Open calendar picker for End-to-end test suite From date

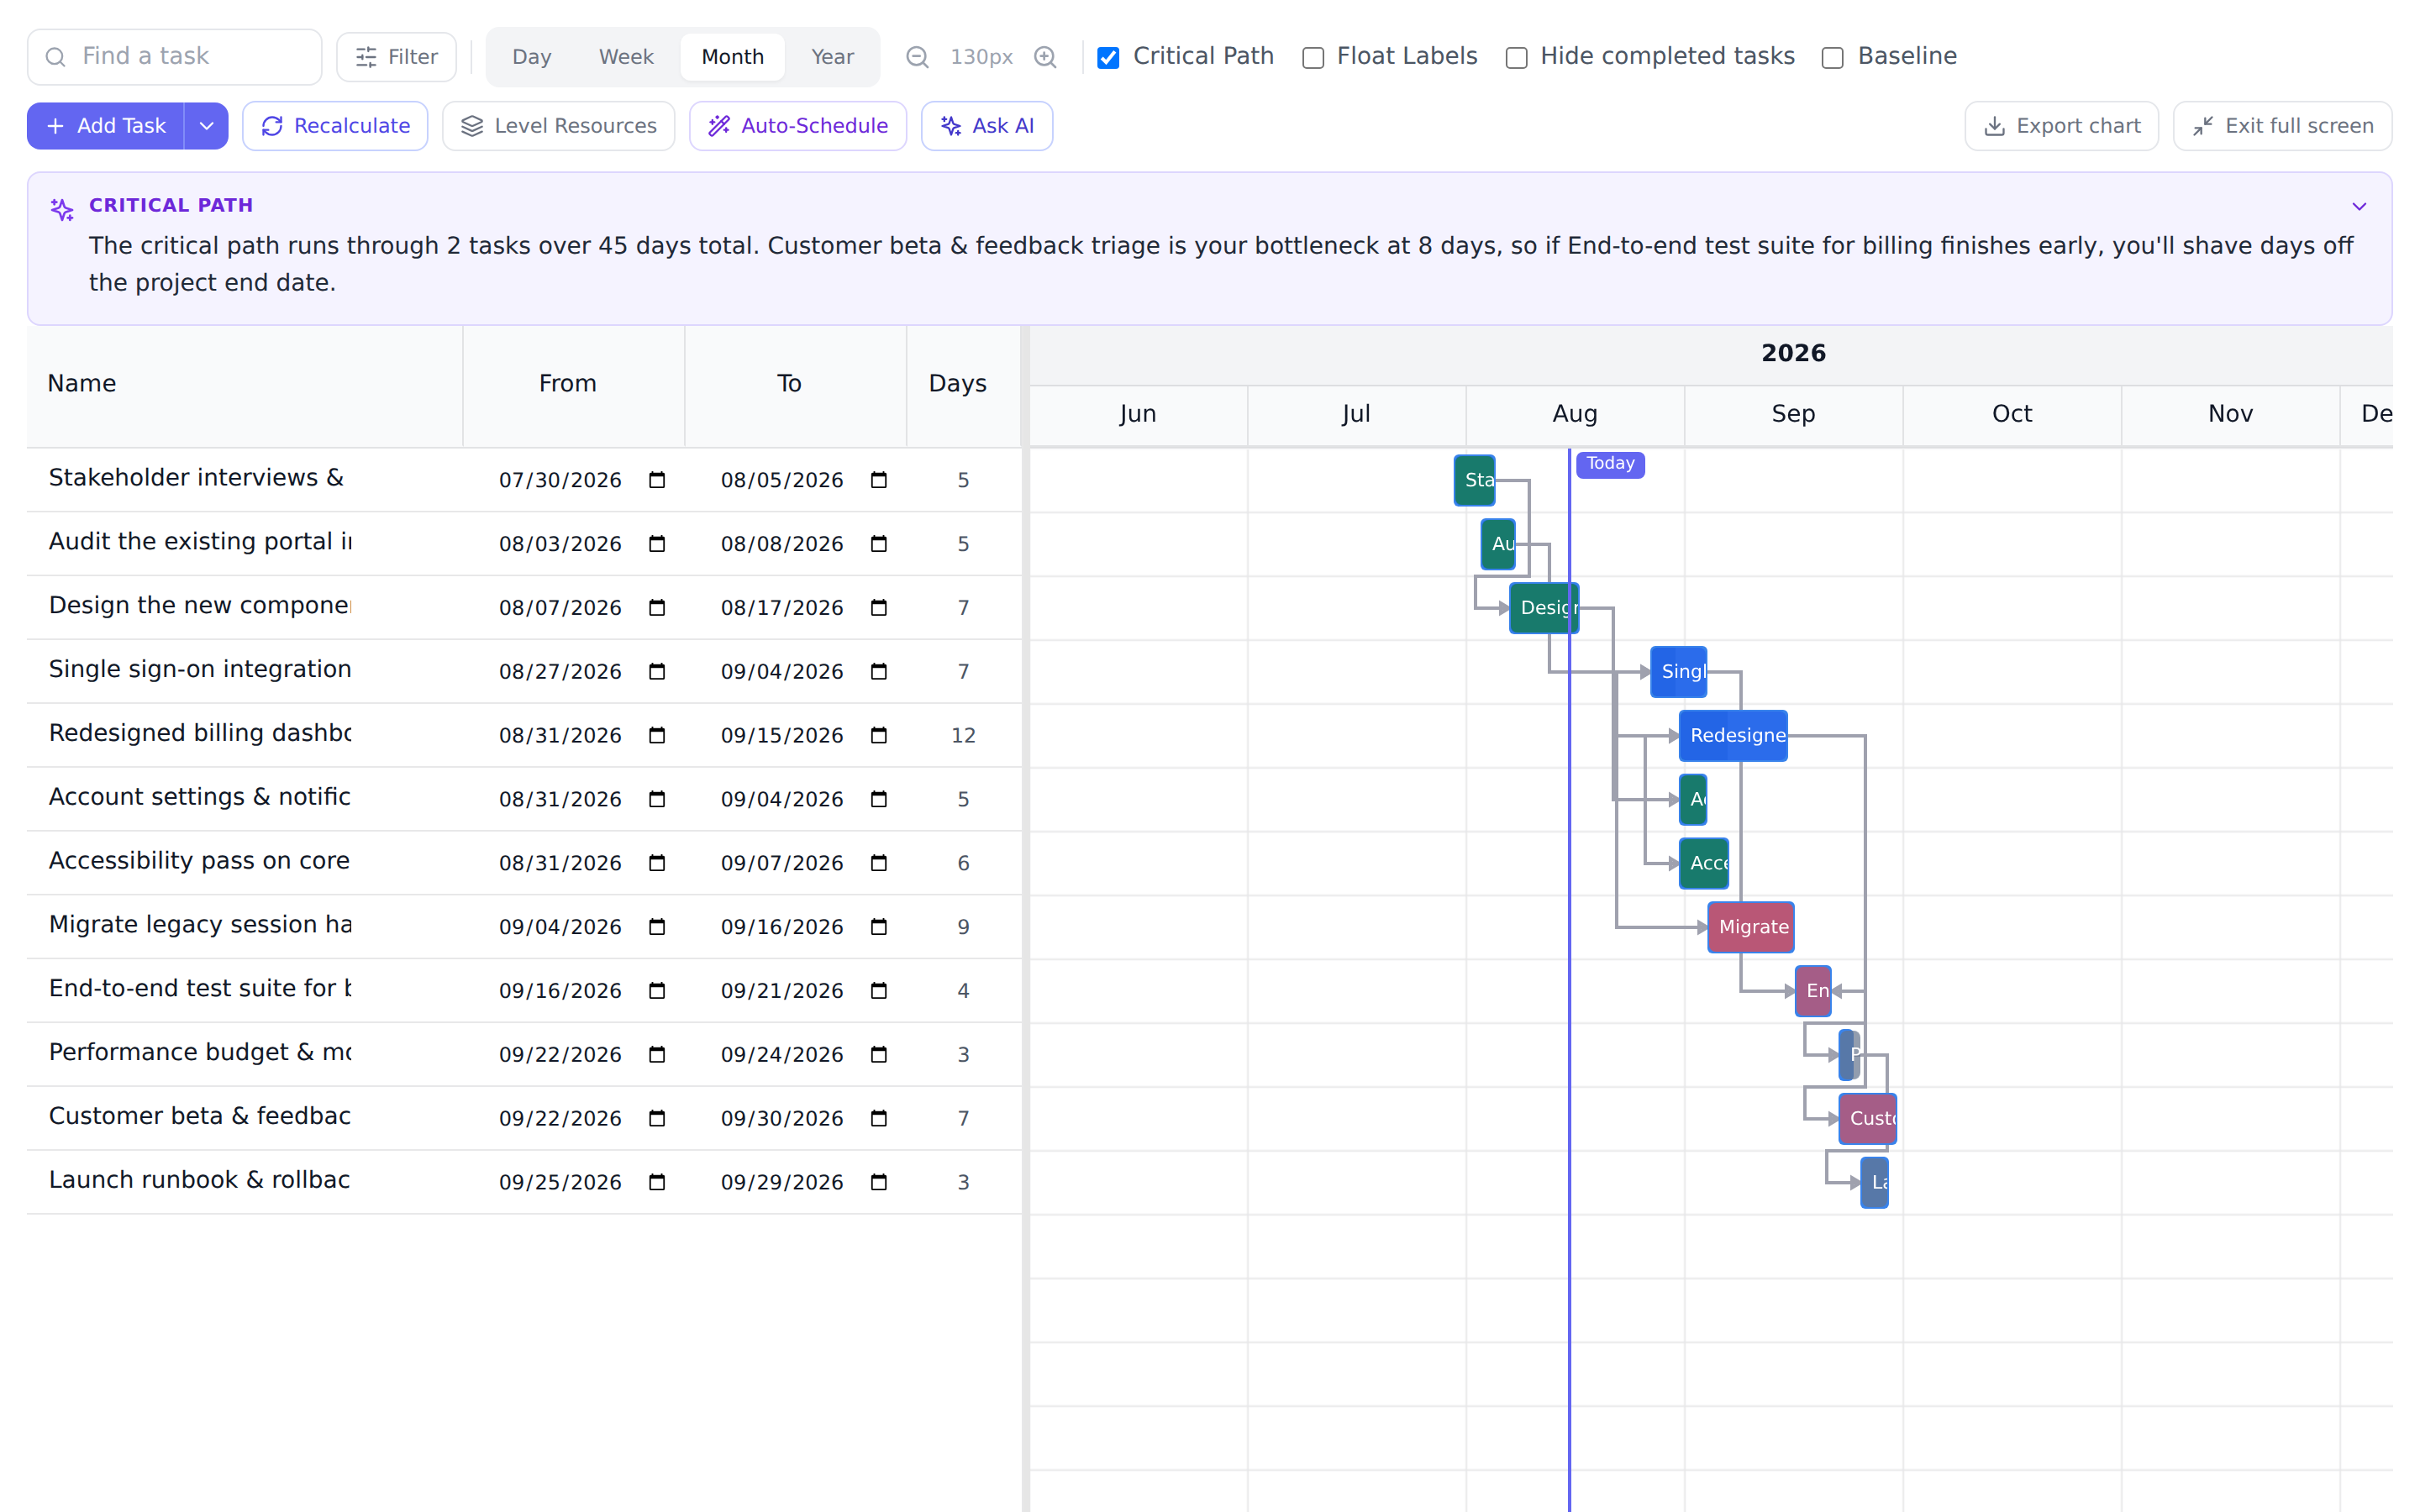point(657,991)
